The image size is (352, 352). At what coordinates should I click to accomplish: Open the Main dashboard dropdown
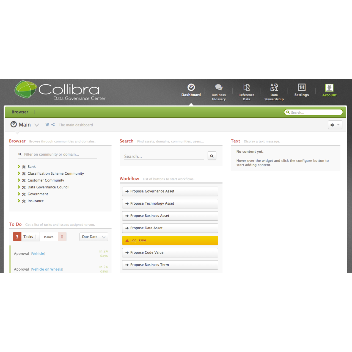point(37,125)
